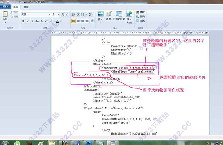The image size is (223, 145).
Task: Toggle Italic formatting
Action: coord(28,21)
